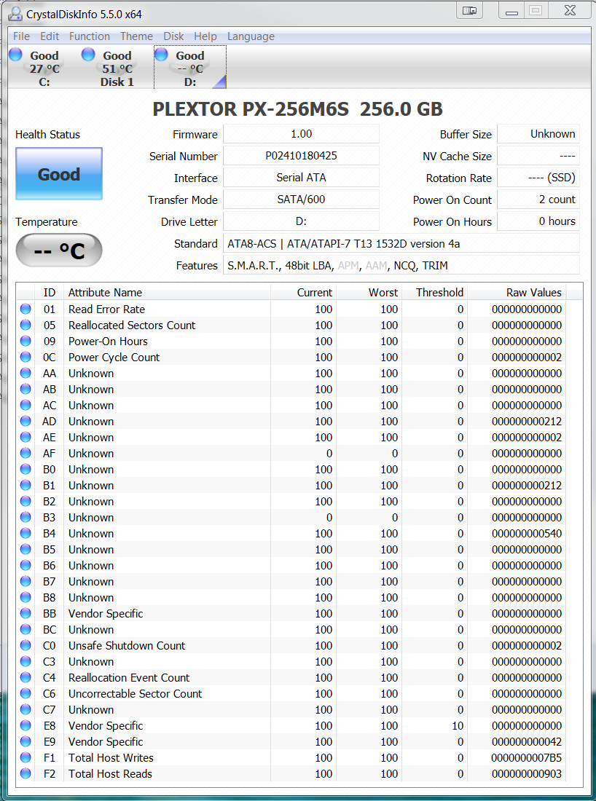Click status orb for Reallocated Sectors Count row
596x801 pixels.
[26, 325]
